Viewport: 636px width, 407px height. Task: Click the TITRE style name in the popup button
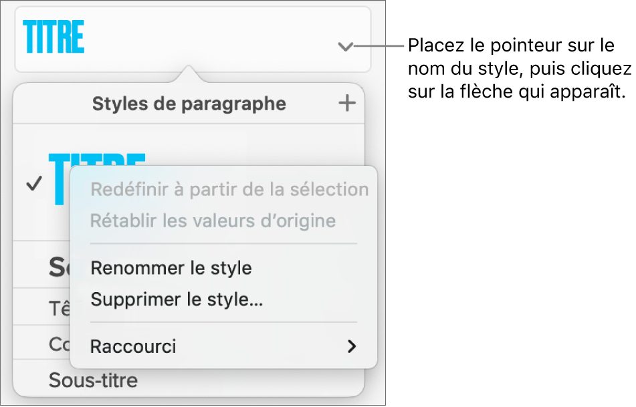coord(54,37)
